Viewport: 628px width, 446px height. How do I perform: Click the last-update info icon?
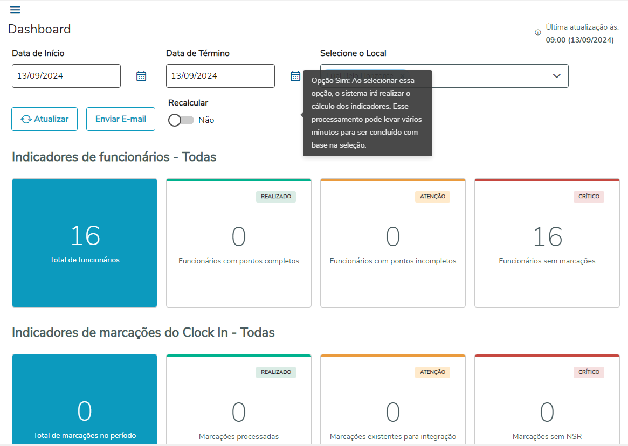click(x=537, y=32)
